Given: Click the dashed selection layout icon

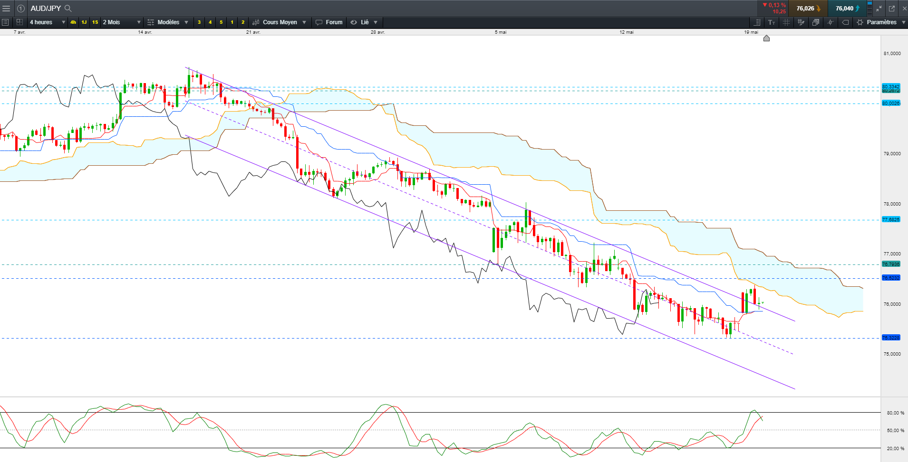Looking at the screenshot, I should pos(19,22).
